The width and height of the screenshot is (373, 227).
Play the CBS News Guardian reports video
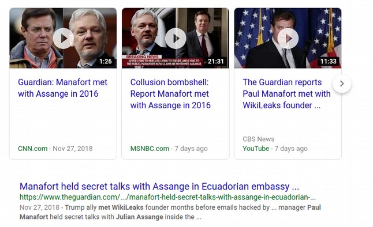[x=288, y=39]
